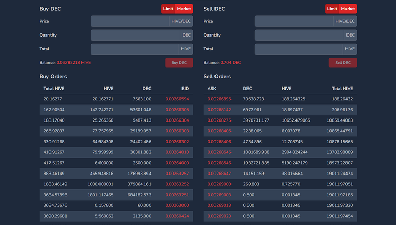Pick bid price 0.00266302

point(177,142)
